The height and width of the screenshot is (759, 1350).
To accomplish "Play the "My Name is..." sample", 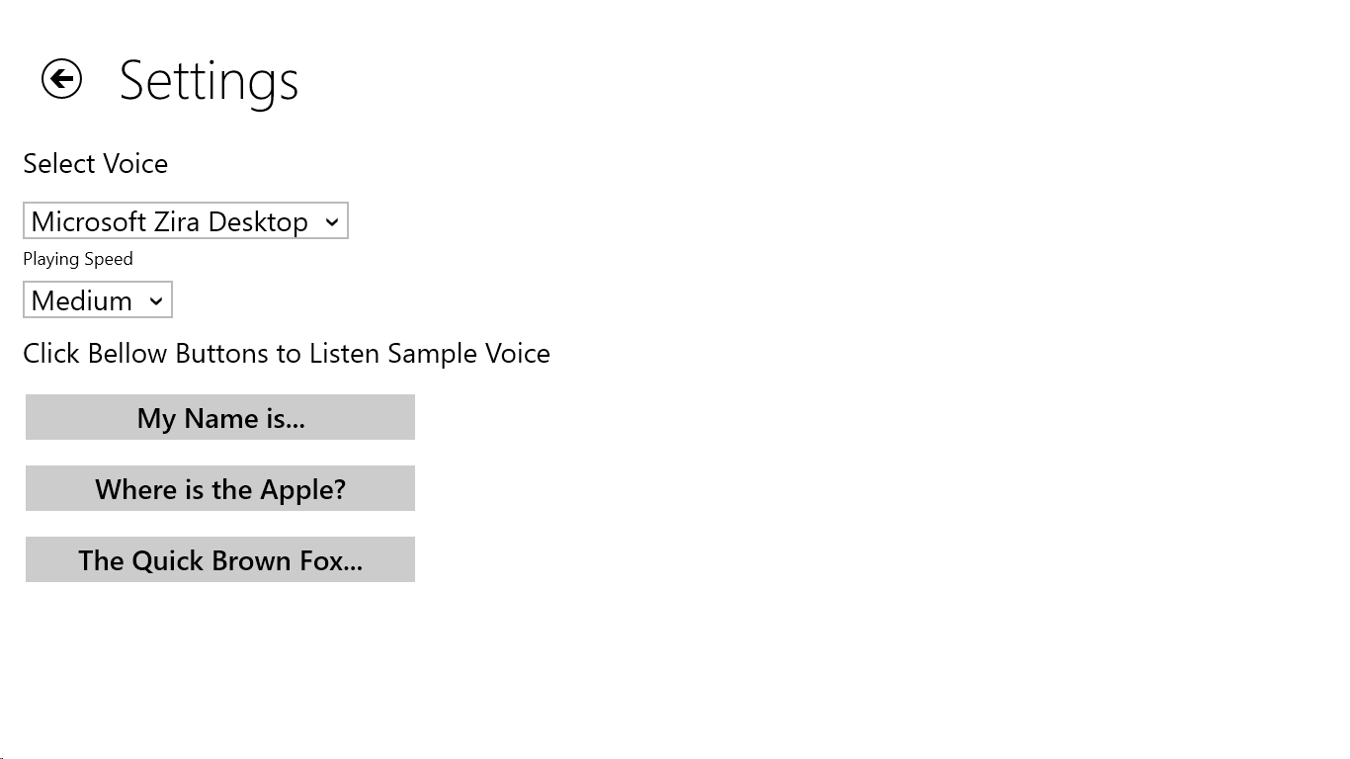I will pos(220,418).
